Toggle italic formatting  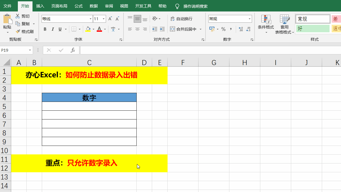pyautogui.click(x=52, y=29)
